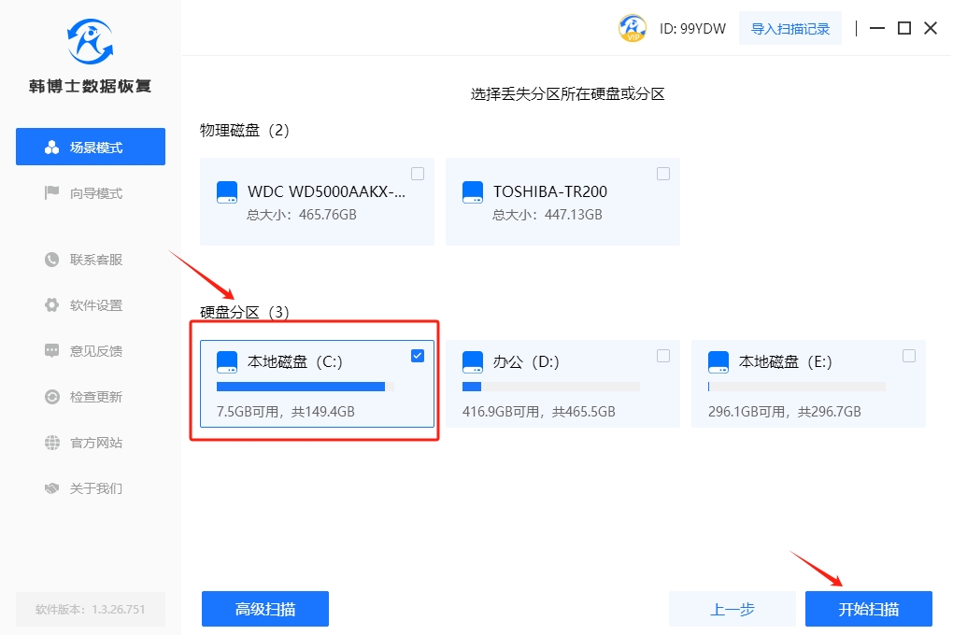
Task: Click the 意见反馈 chat bubble icon
Action: 52,351
